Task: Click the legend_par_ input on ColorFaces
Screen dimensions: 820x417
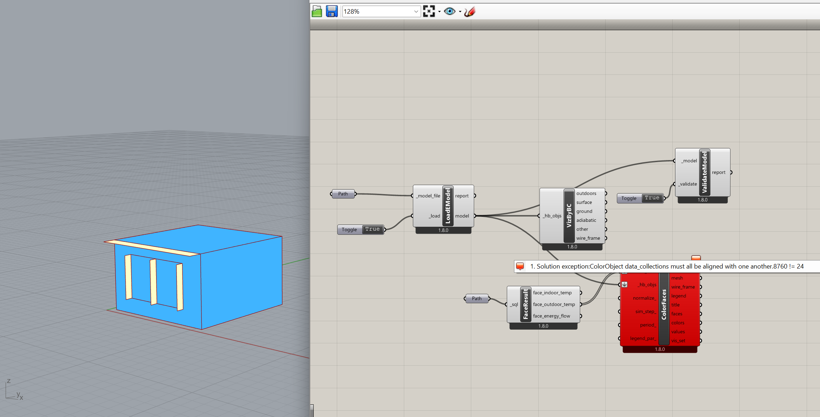Action: (643, 338)
